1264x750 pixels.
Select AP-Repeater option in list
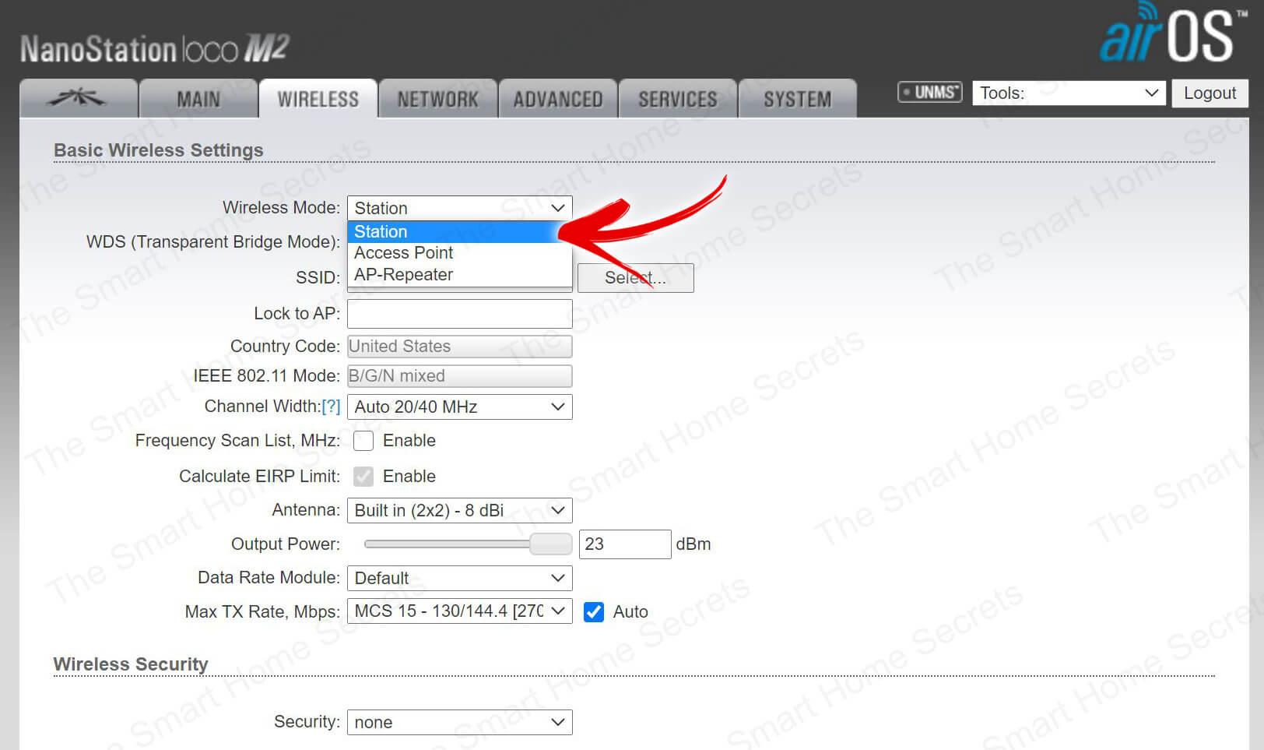(404, 275)
